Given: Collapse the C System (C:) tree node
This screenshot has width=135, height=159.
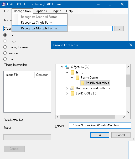Looking at the screenshot, I should (62, 67).
